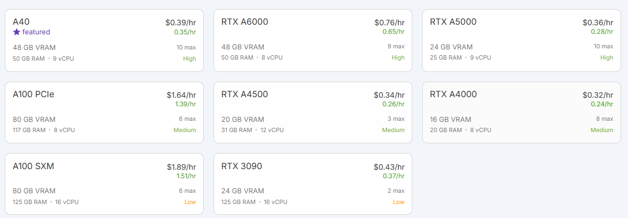
Task: Choose the RTX A5000 GPU option
Action: click(x=522, y=40)
